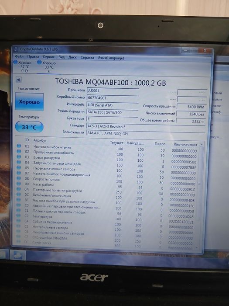The height and width of the screenshot is (306, 229).
Task: Open the Правка menu
Action: coord(33,56)
